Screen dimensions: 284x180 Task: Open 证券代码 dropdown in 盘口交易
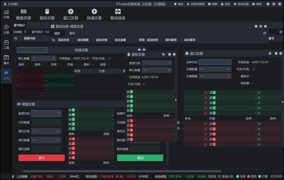click(x=215, y=62)
